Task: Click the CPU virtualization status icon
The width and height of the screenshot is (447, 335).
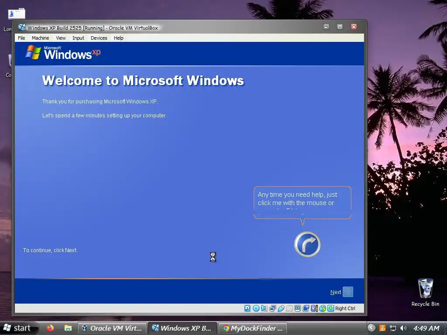Action: point(314,308)
